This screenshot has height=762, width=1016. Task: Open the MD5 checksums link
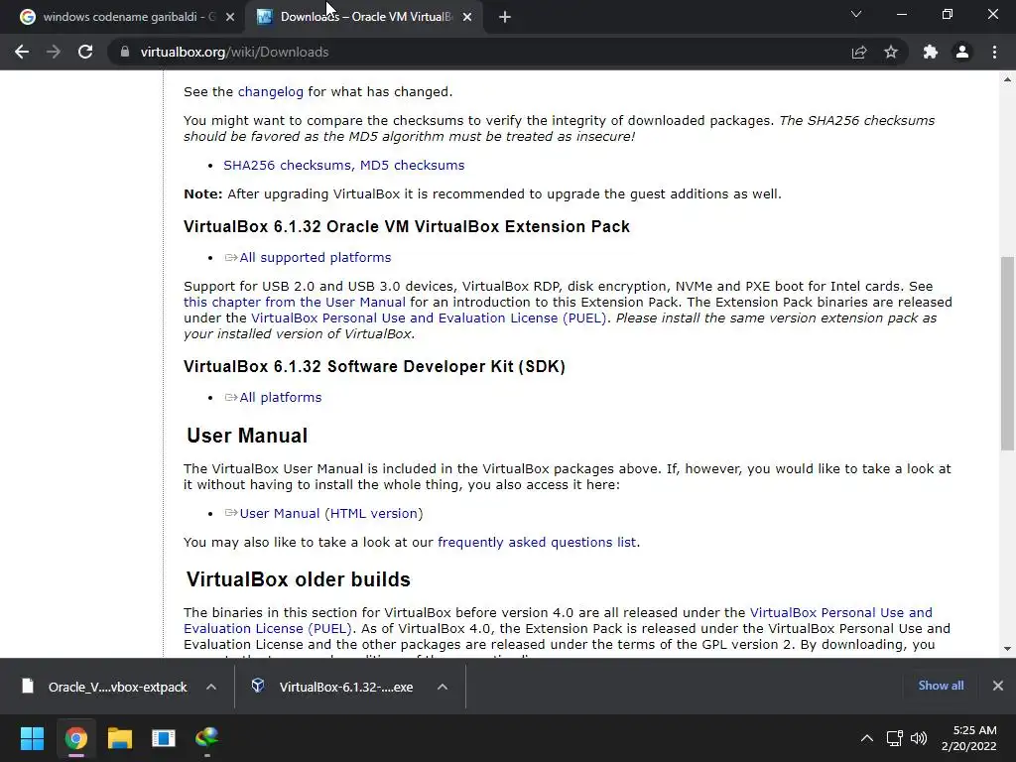tap(412, 166)
